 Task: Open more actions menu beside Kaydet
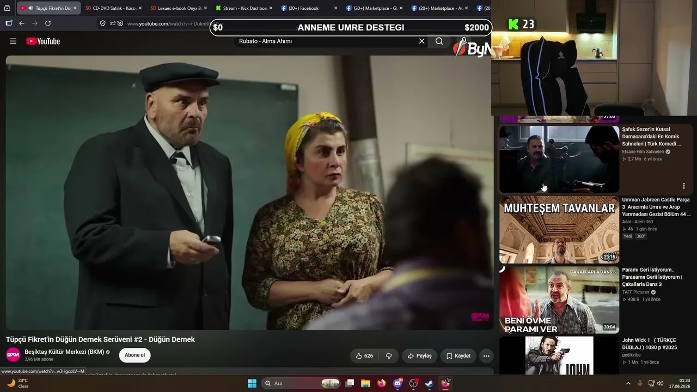[486, 356]
